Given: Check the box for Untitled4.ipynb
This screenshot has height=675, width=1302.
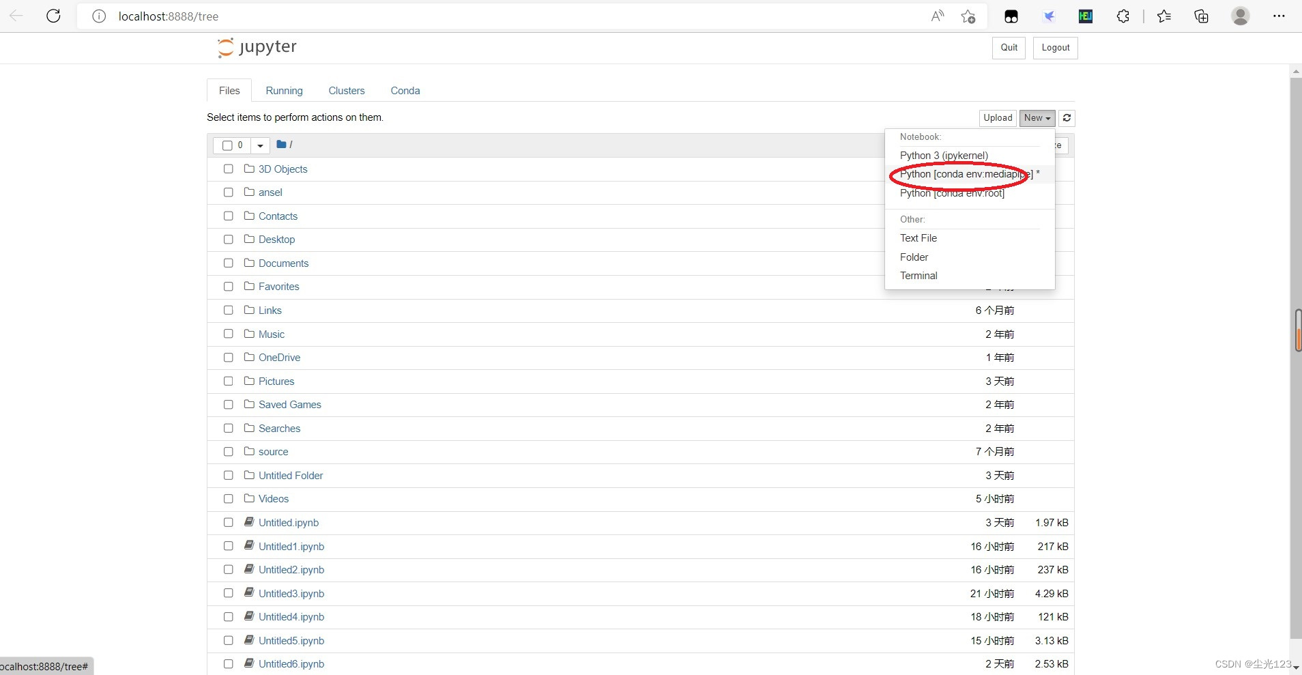Looking at the screenshot, I should [229, 617].
